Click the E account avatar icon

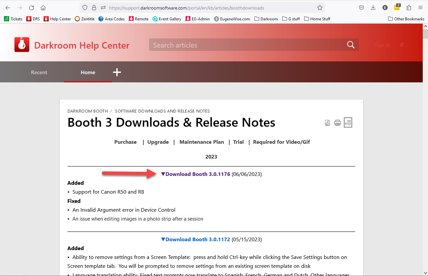point(385,8)
